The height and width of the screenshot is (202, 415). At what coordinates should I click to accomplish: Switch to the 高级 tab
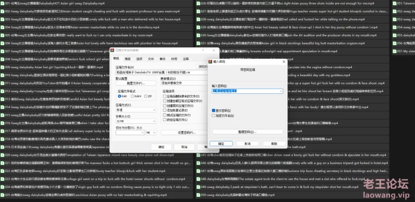tap(128, 59)
